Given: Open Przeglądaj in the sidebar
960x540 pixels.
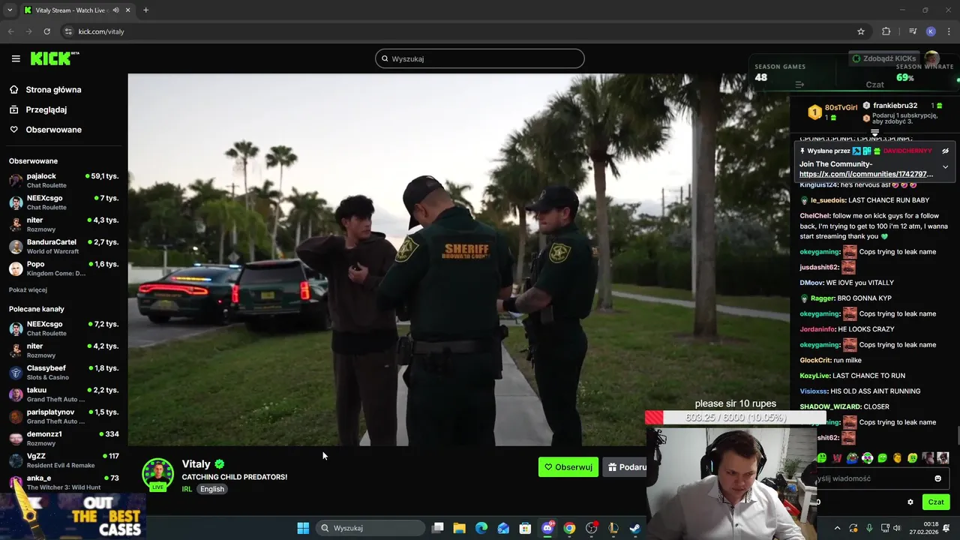Looking at the screenshot, I should (46, 109).
